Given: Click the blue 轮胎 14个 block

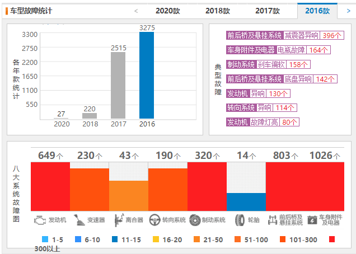Looking at the screenshot, I should click(x=246, y=202).
